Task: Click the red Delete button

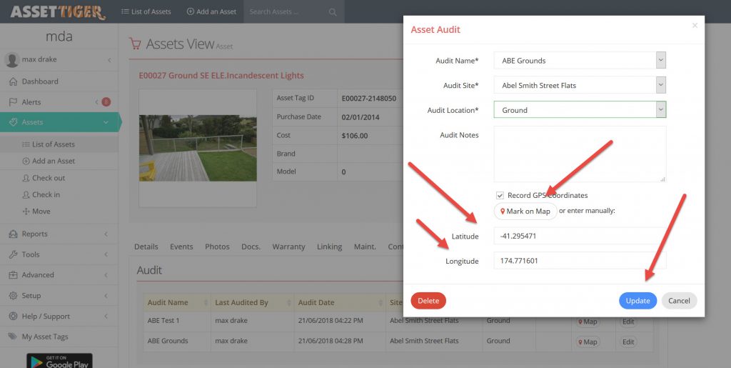Action: (x=428, y=301)
